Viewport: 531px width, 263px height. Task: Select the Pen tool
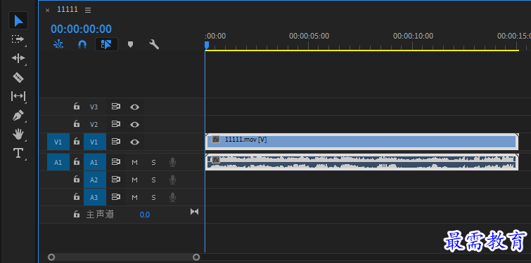(x=18, y=116)
